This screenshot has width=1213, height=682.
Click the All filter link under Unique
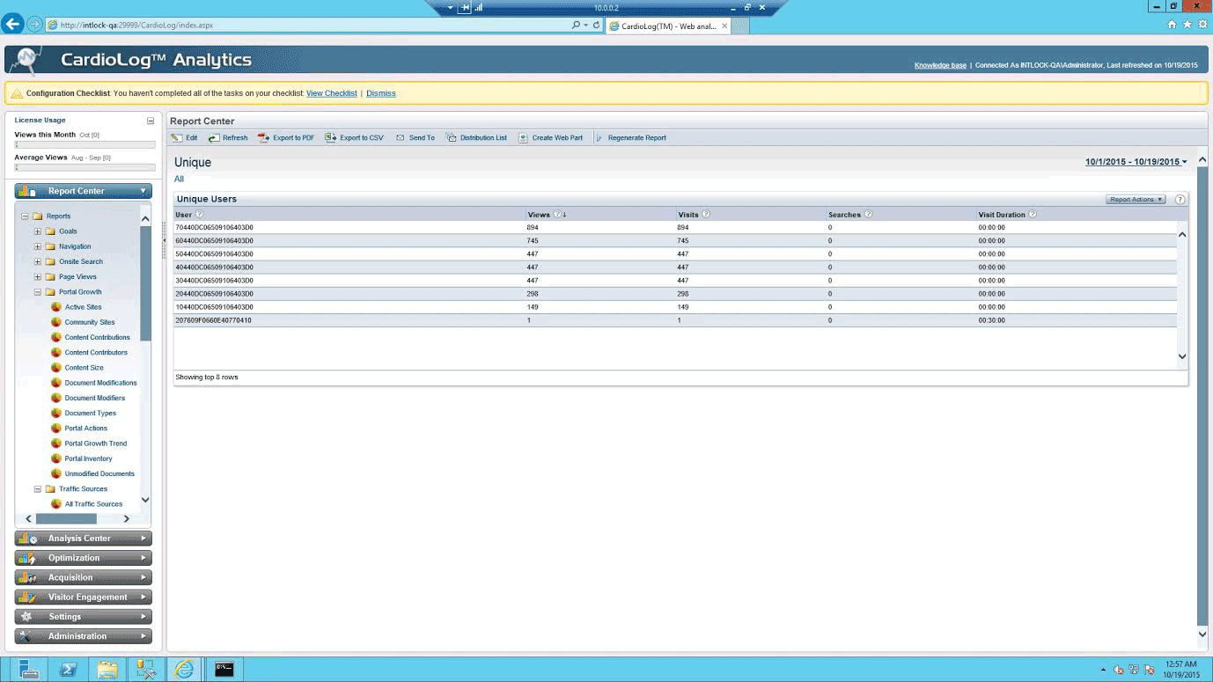tap(179, 179)
